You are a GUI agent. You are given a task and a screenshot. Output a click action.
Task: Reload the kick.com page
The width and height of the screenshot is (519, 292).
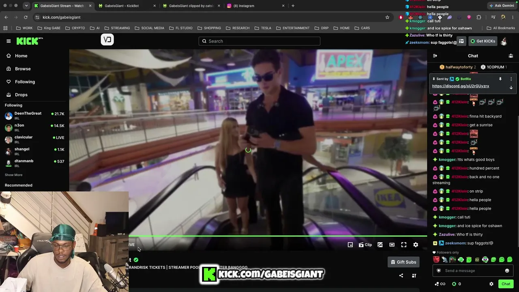tap(26, 17)
